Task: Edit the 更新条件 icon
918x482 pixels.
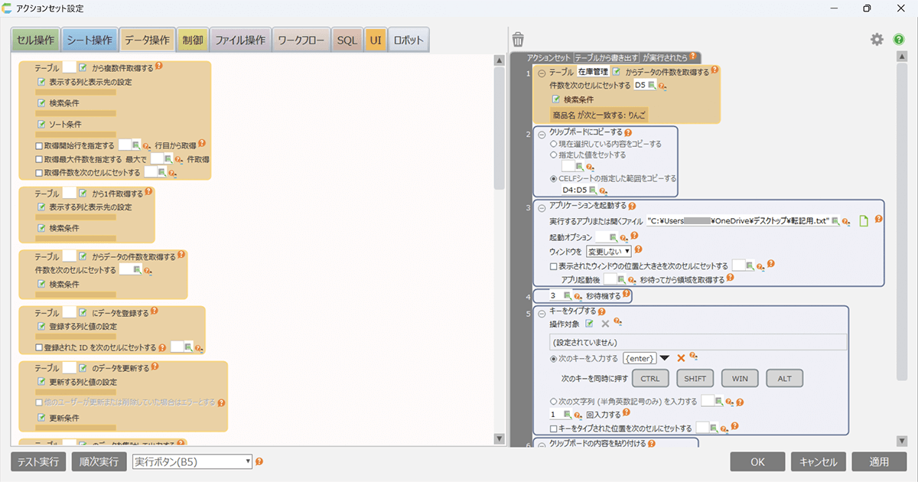Action: click(x=41, y=418)
